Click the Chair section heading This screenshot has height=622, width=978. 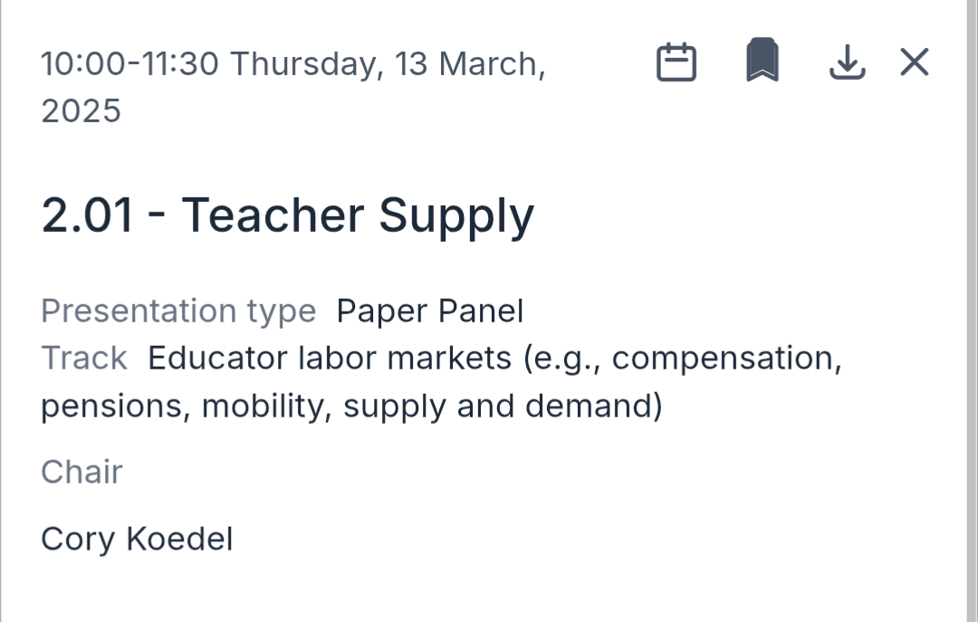click(81, 472)
